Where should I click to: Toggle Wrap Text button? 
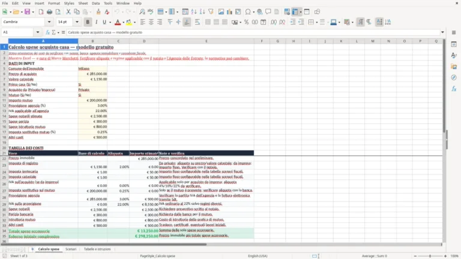(197, 22)
